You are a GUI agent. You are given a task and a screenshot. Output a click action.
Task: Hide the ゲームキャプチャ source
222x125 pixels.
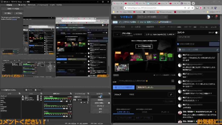38,100
